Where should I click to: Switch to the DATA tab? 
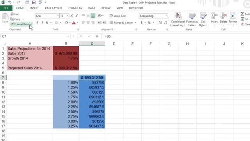coord(92,8)
